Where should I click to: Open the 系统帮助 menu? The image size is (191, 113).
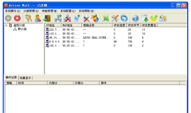point(86,11)
